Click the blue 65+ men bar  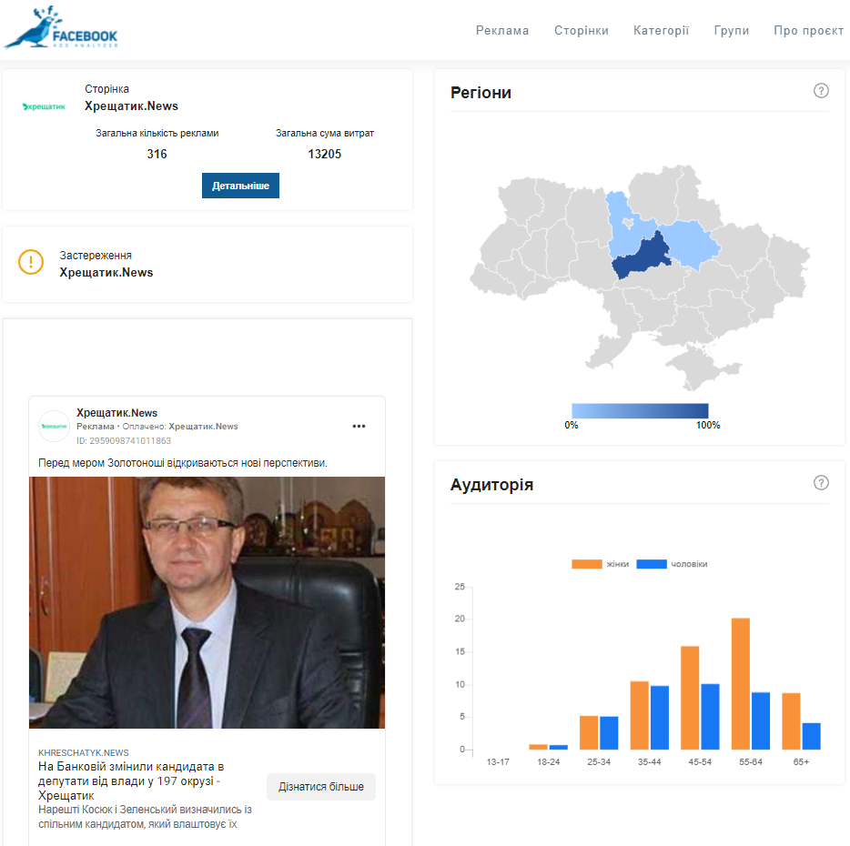tap(811, 736)
